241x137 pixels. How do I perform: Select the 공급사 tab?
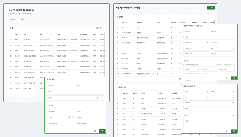click(x=13, y=20)
